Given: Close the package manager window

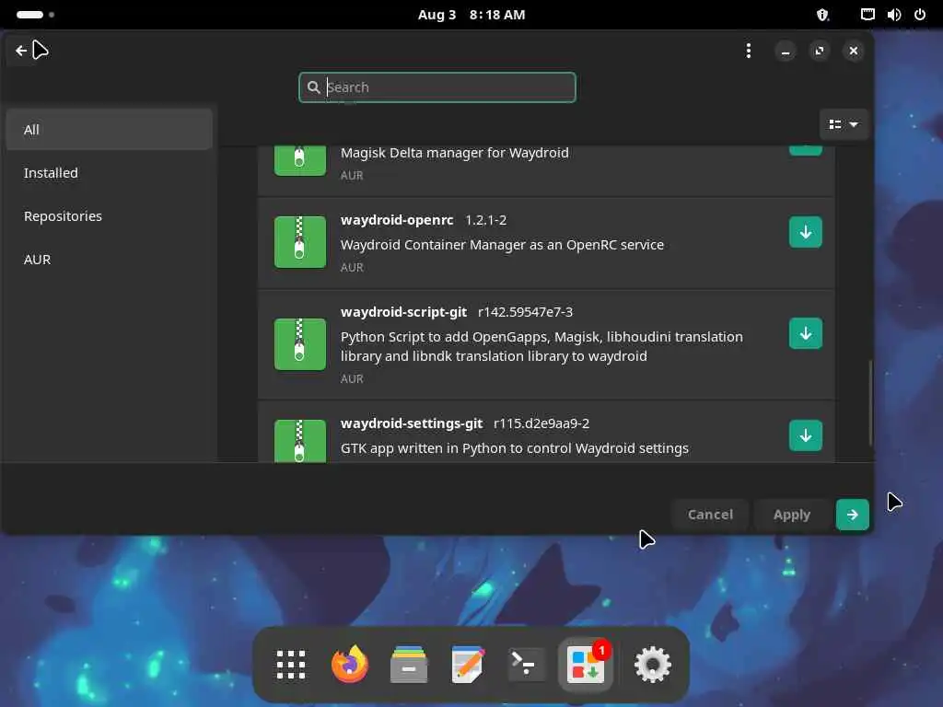Looking at the screenshot, I should 854,52.
